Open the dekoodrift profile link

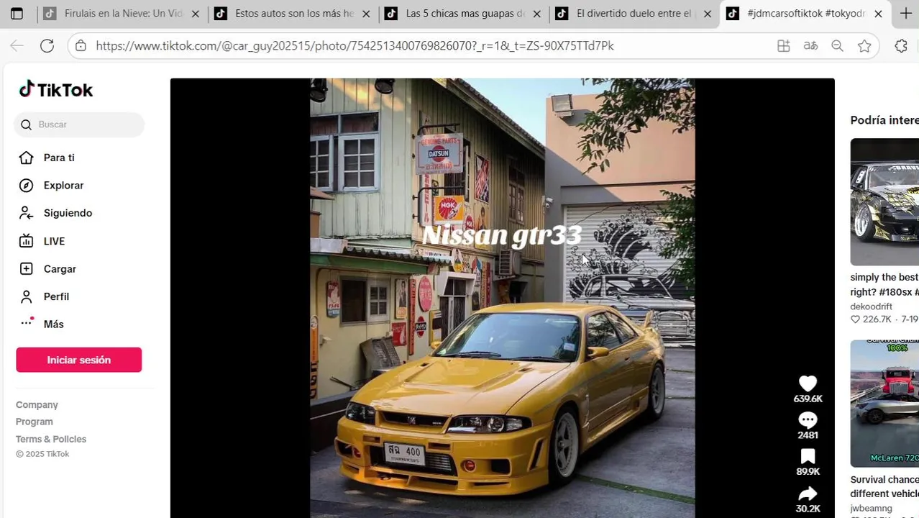pos(871,306)
